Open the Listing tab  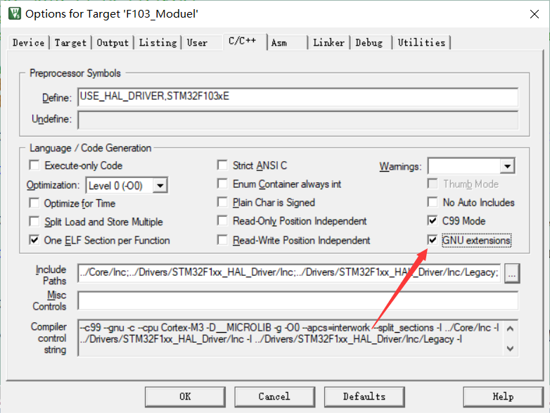tap(158, 43)
